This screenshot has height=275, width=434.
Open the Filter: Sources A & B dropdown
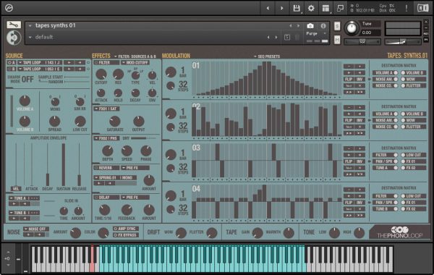tap(135, 56)
